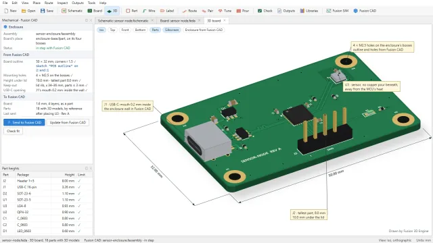Select the U2 QFN-32 row
The height and width of the screenshot is (243, 433).
pyautogui.click(x=47, y=212)
